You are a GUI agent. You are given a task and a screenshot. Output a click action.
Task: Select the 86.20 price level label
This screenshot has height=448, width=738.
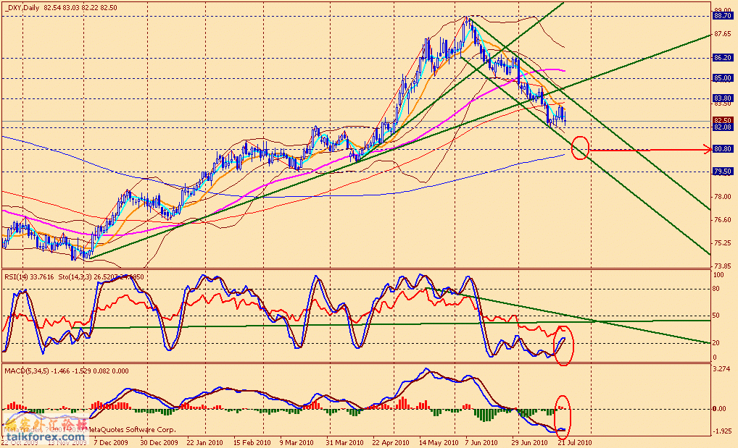[723, 58]
